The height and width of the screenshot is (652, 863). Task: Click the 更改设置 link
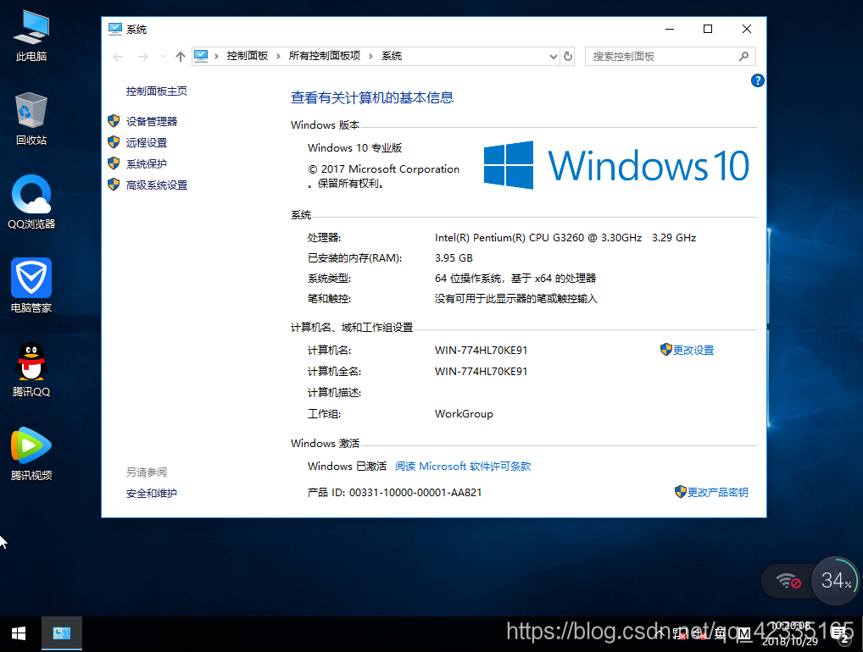[693, 351]
